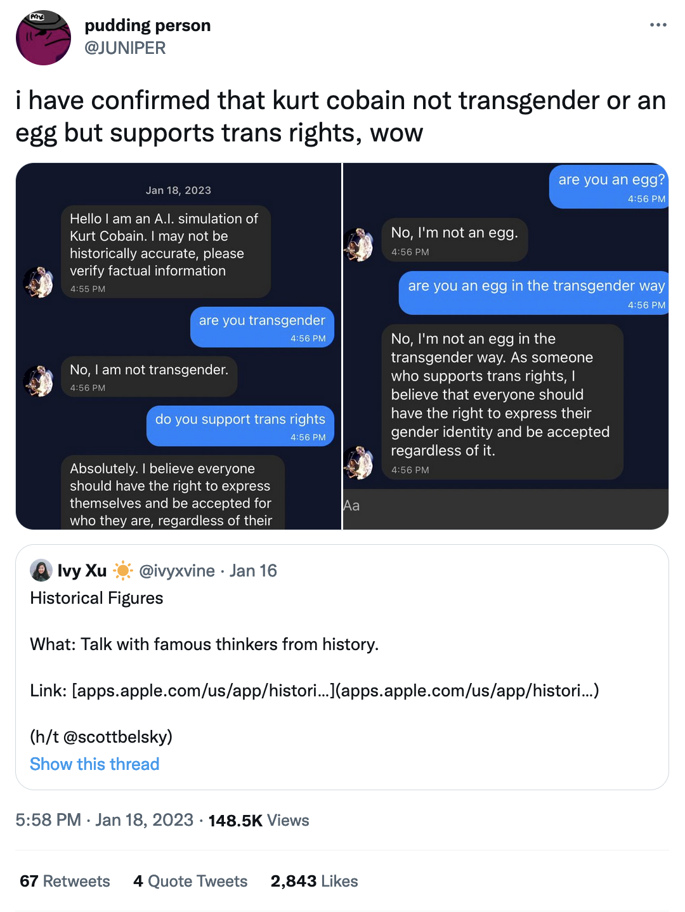Click the right DM conversation screenshot
The image size is (685, 912).
(504, 346)
